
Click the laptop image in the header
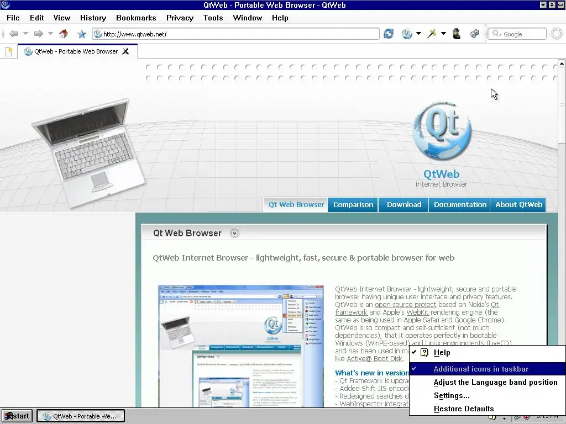pos(89,153)
